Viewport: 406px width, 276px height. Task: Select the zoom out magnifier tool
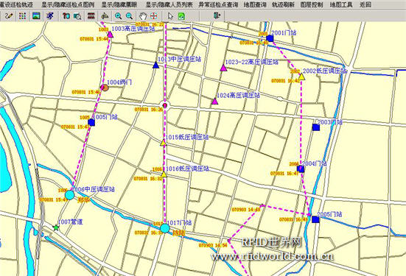(x=129, y=16)
